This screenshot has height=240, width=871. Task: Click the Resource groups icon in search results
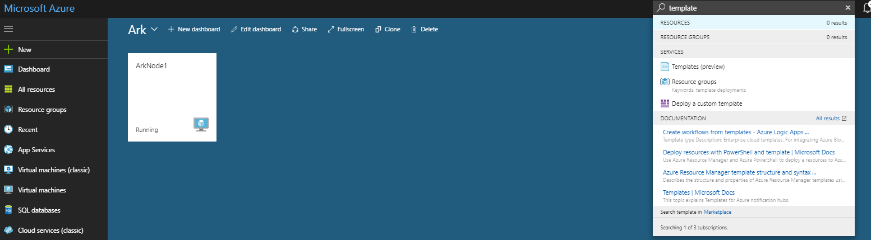[x=665, y=82]
